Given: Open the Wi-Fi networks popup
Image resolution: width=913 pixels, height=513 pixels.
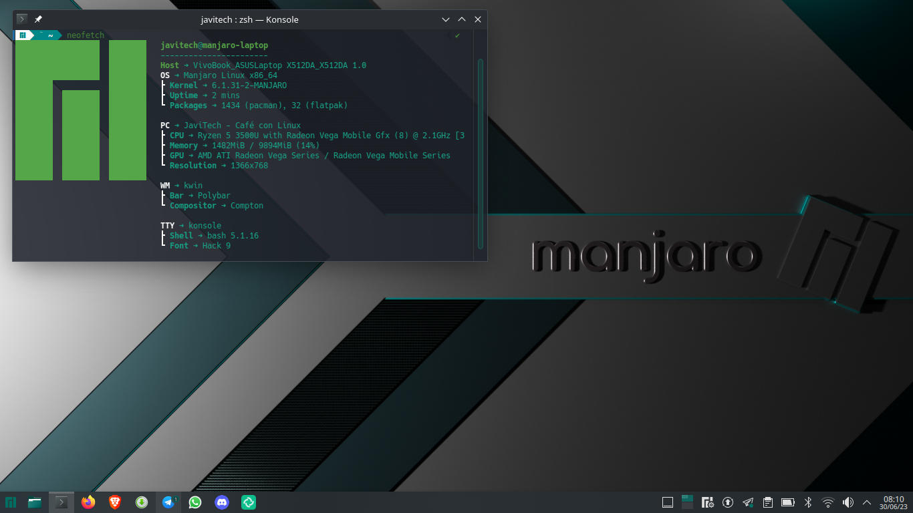Looking at the screenshot, I should point(827,502).
